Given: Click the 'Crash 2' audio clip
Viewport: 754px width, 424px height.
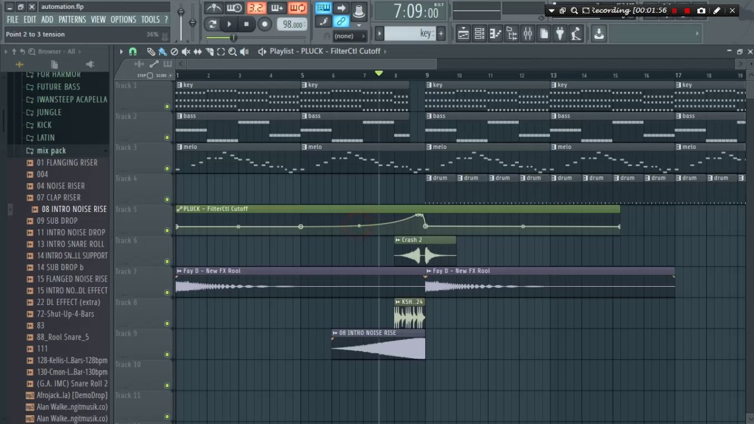Looking at the screenshot, I should [425, 251].
